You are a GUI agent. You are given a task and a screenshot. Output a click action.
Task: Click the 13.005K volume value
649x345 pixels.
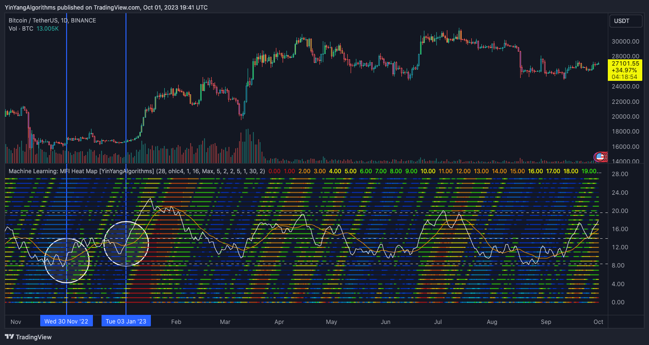click(x=47, y=29)
